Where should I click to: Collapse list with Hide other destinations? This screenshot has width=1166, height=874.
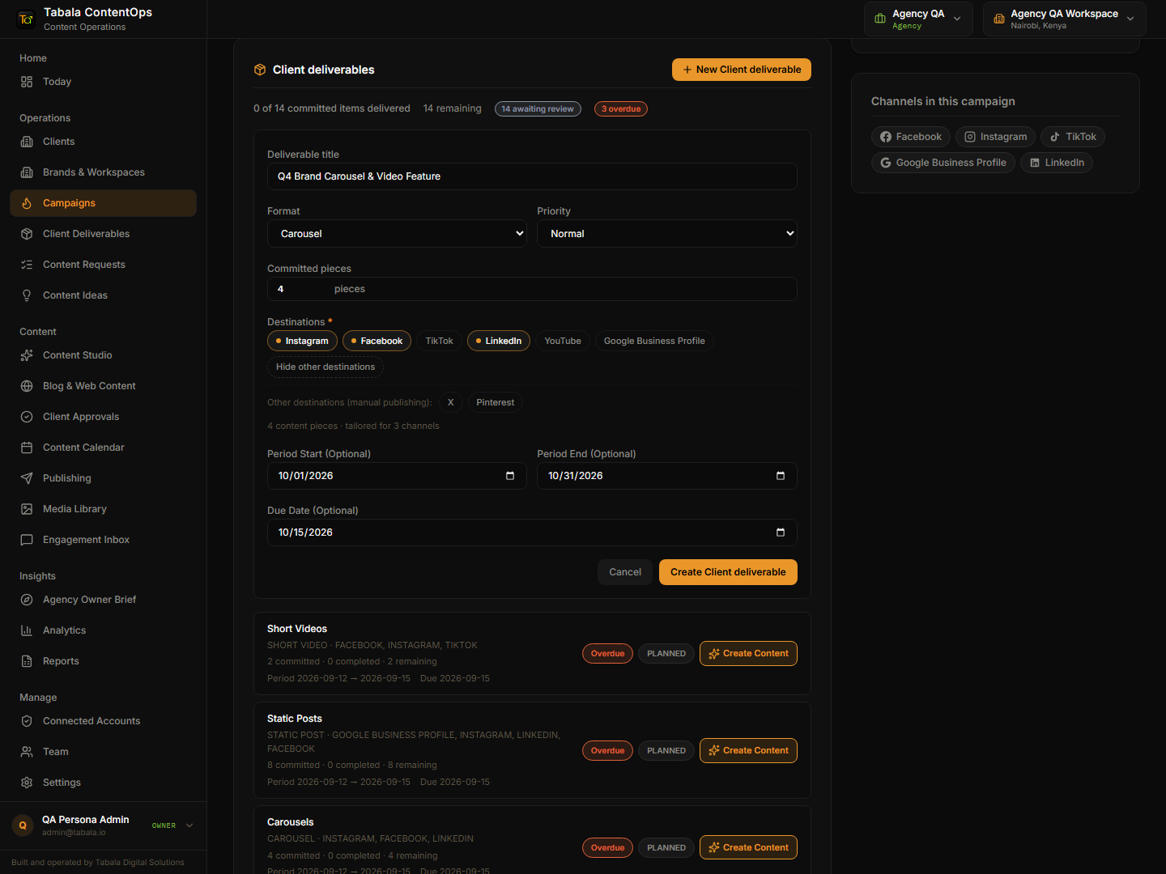(x=326, y=367)
